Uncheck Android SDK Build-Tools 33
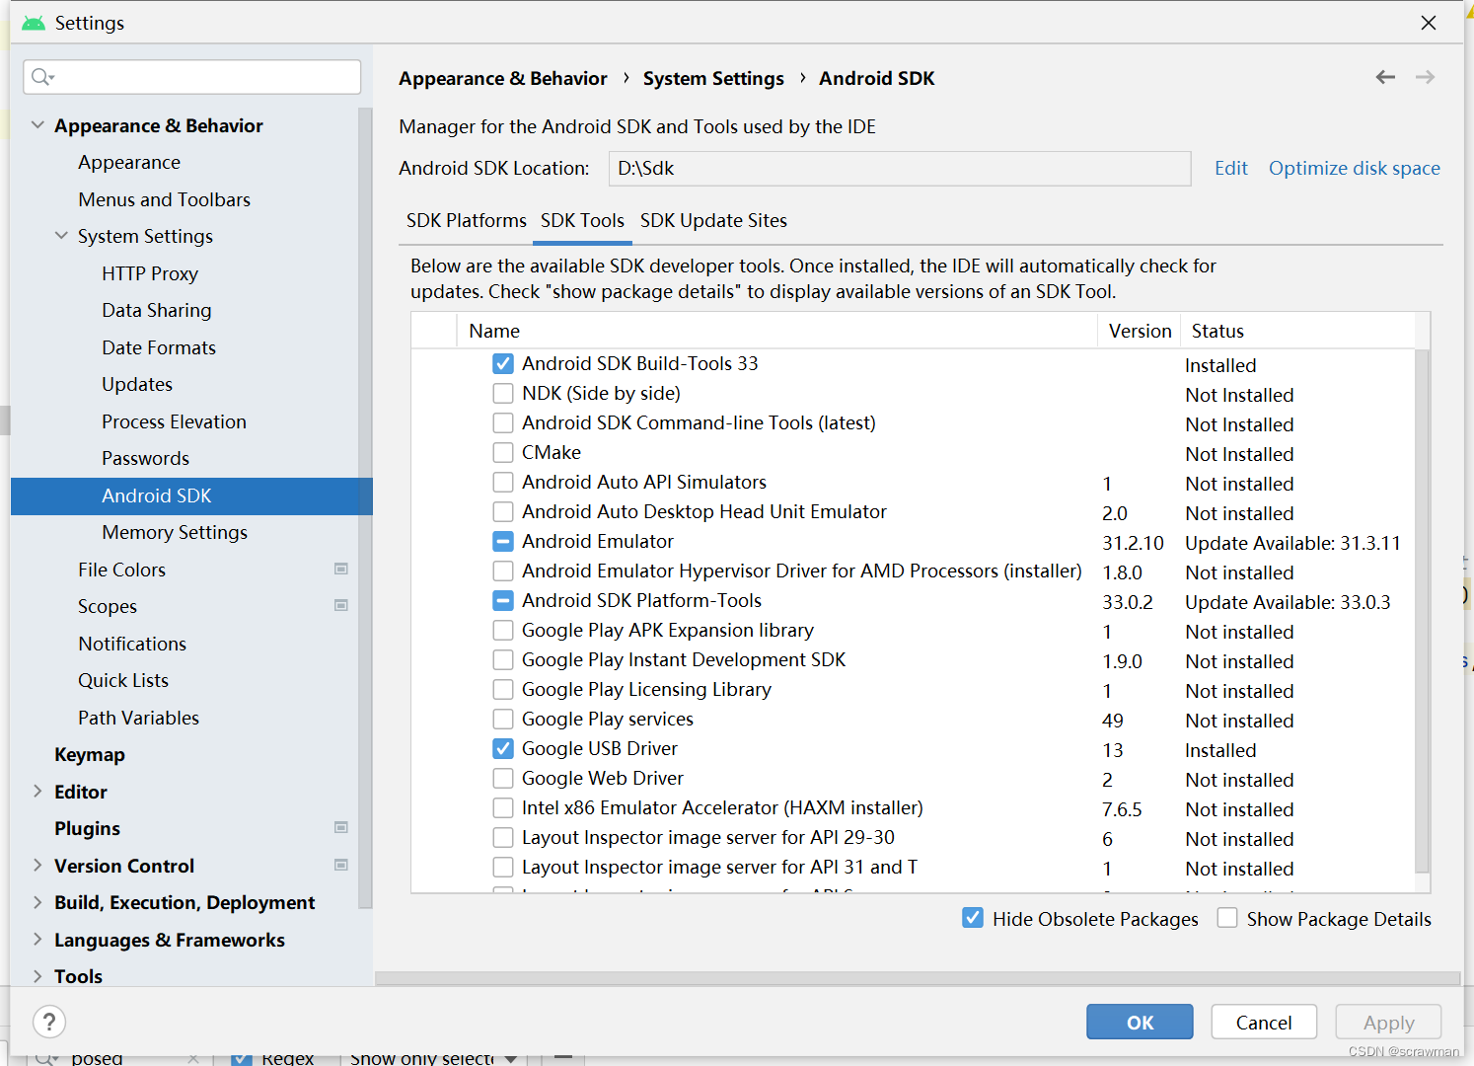1474x1066 pixels. pos(503,364)
